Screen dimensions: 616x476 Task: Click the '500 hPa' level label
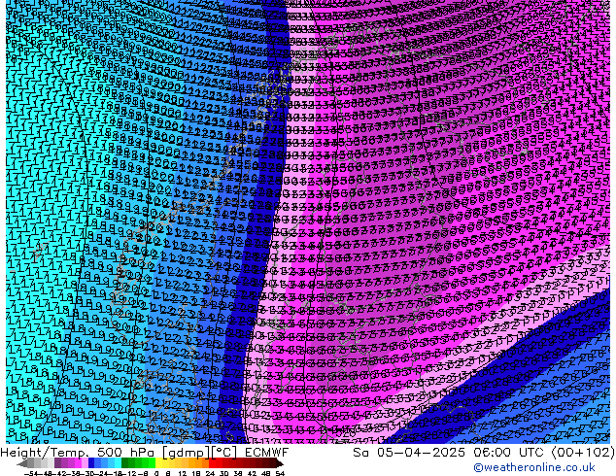coord(125,453)
